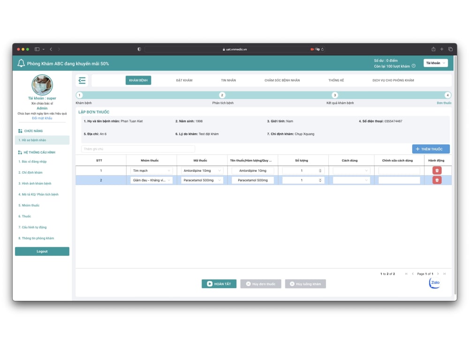Switch to KHÁM BỆNH tab
Viewport: 469px width, 352px height.
138,80
